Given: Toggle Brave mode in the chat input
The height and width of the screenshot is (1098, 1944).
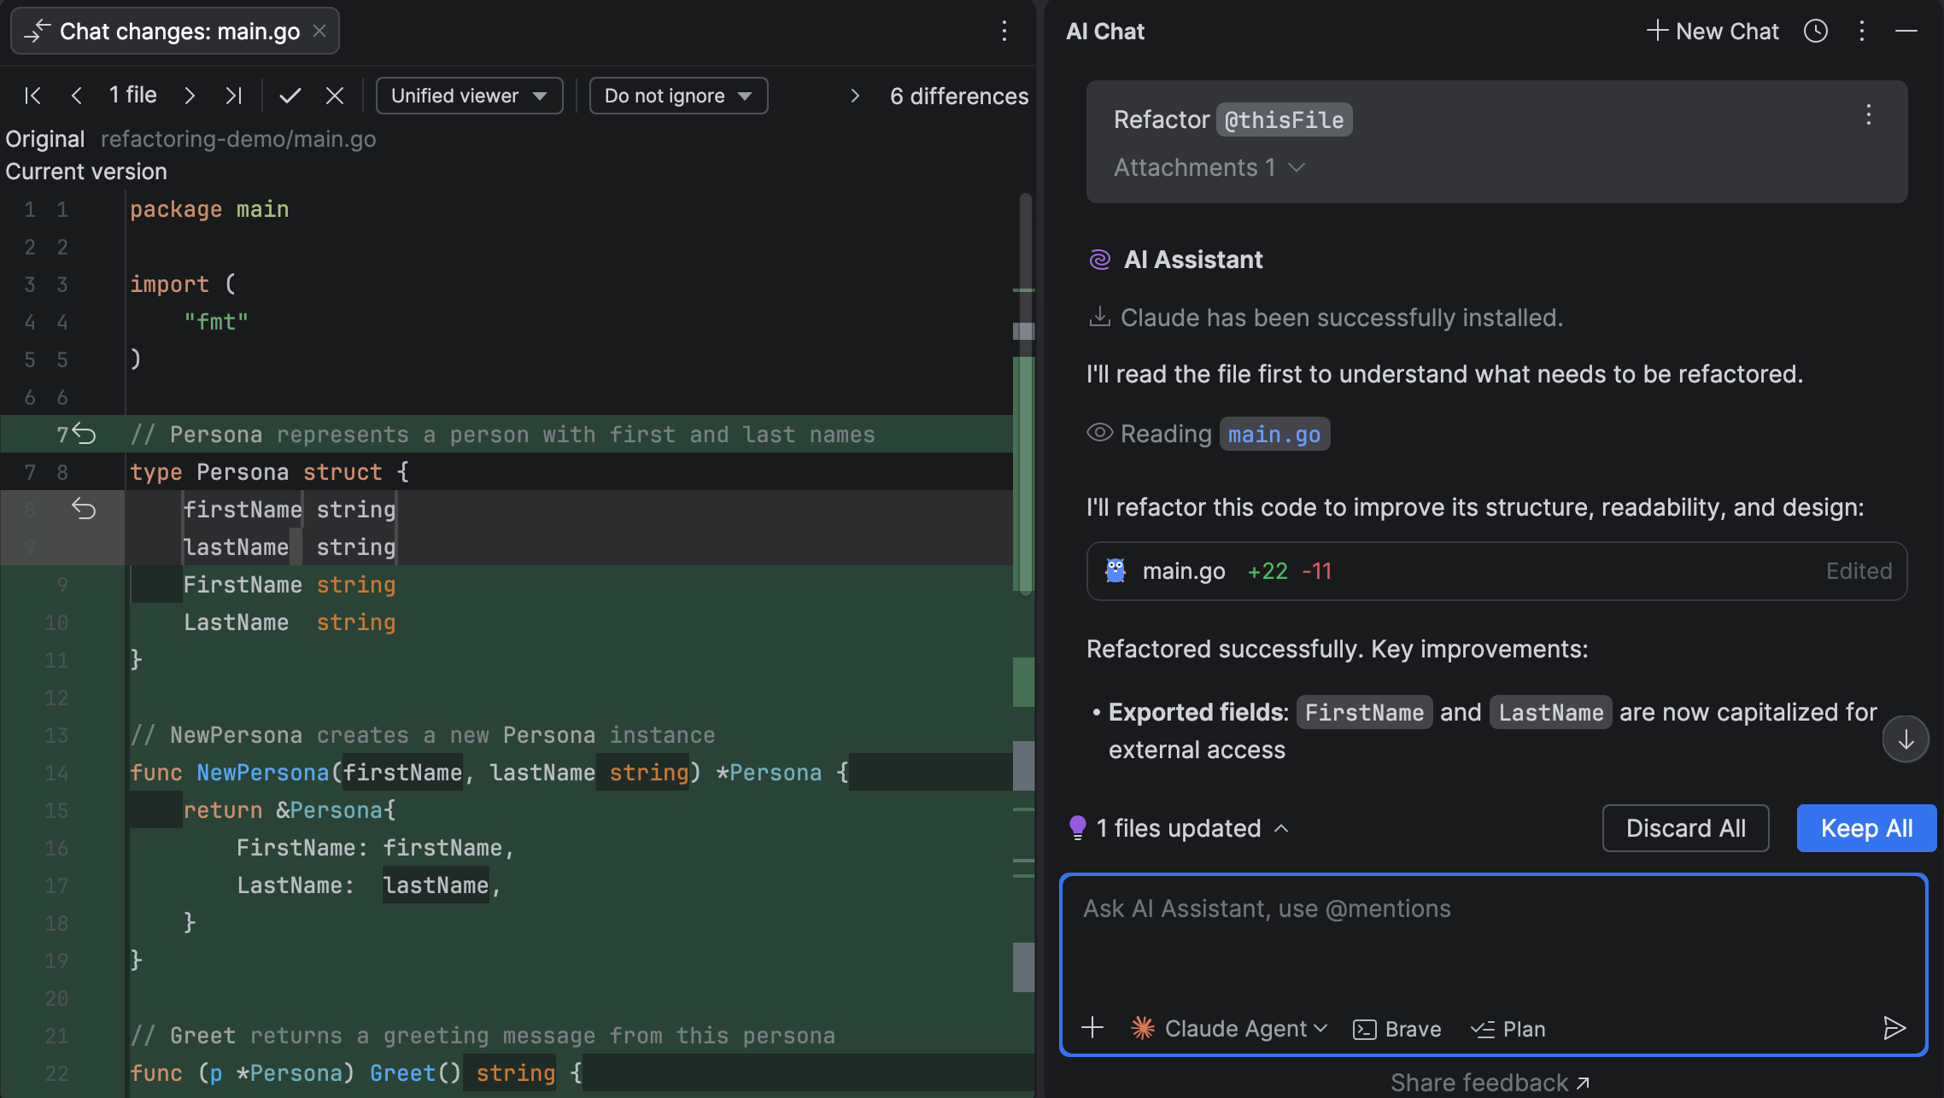Looking at the screenshot, I should coord(1397,1029).
